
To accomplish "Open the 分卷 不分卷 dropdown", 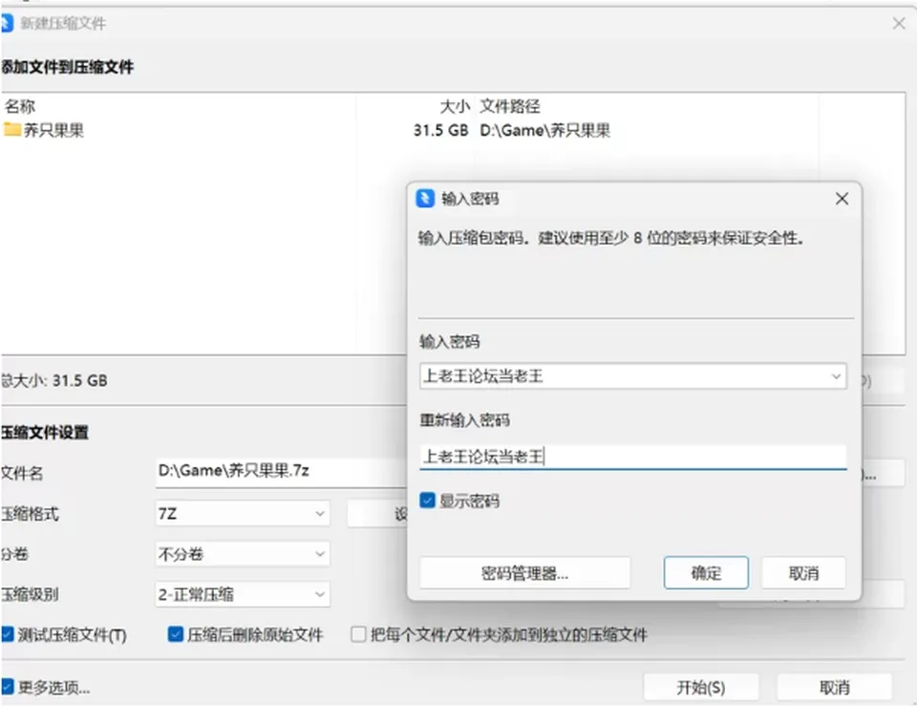I will [x=243, y=554].
